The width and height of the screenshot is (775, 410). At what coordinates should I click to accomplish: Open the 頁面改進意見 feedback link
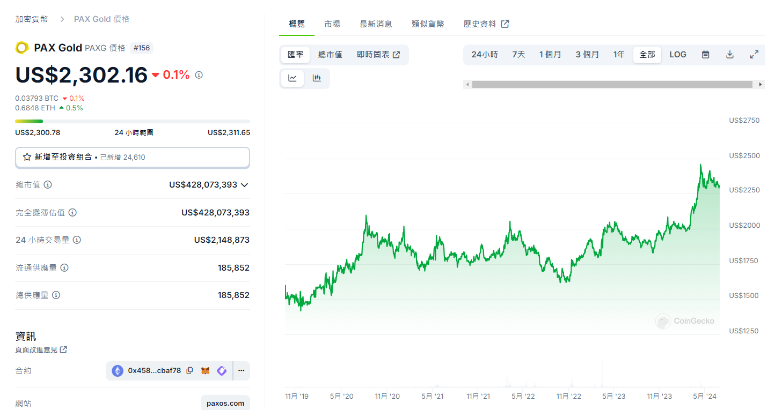[41, 350]
